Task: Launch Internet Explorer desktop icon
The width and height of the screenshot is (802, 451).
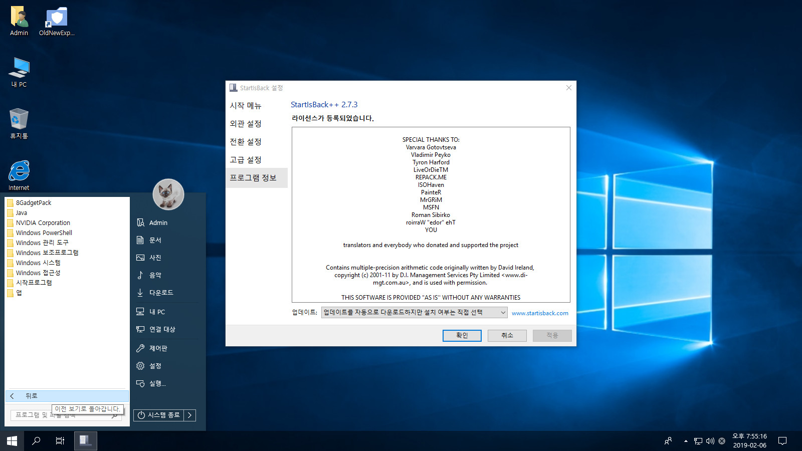Action: pyautogui.click(x=19, y=175)
